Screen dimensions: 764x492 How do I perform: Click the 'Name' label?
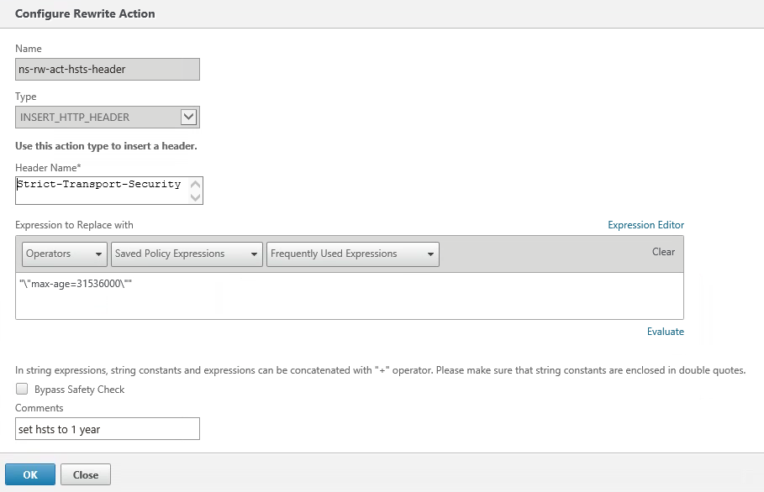pyautogui.click(x=29, y=49)
